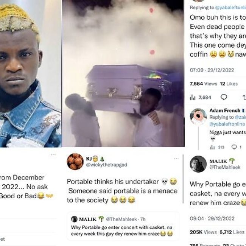Open the more options dots on KJ's tweet

point(176,159)
